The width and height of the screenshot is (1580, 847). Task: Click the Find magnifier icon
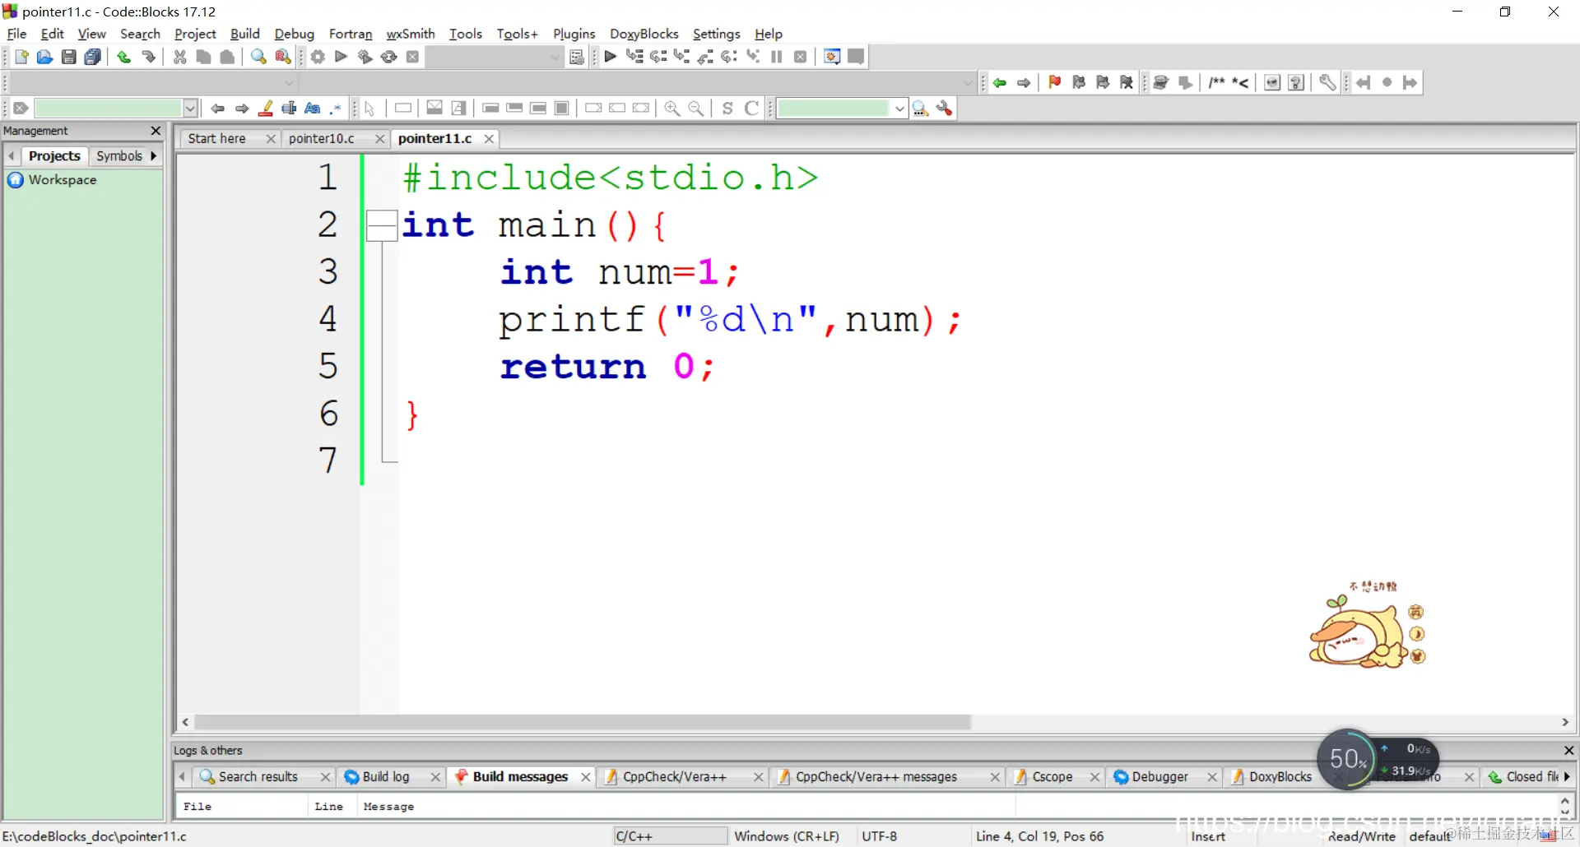pyautogui.click(x=258, y=57)
